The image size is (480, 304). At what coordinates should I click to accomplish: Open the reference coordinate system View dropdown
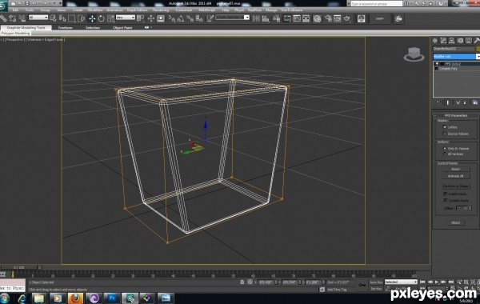pyautogui.click(x=126, y=18)
